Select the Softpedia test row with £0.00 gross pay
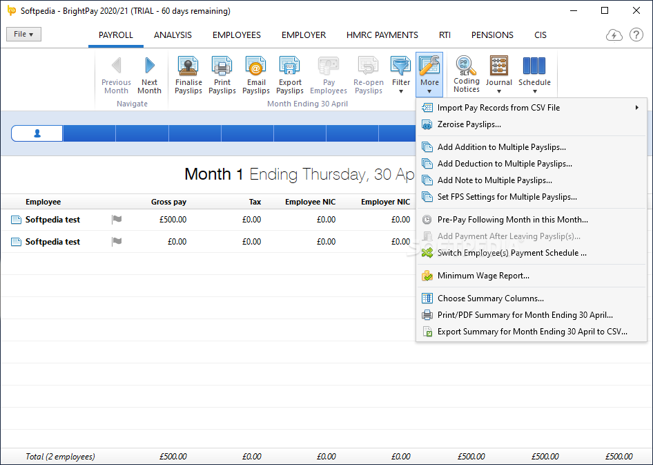Viewport: 653px width, 465px height. click(x=208, y=242)
